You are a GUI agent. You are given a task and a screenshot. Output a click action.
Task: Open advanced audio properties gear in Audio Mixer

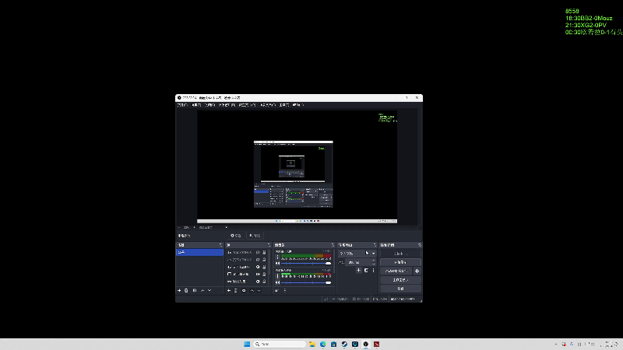pyautogui.click(x=277, y=290)
